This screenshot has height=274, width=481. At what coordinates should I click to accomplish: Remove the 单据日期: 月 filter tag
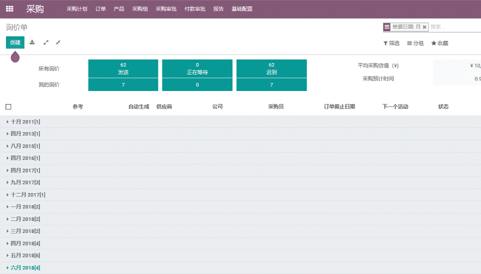point(424,27)
